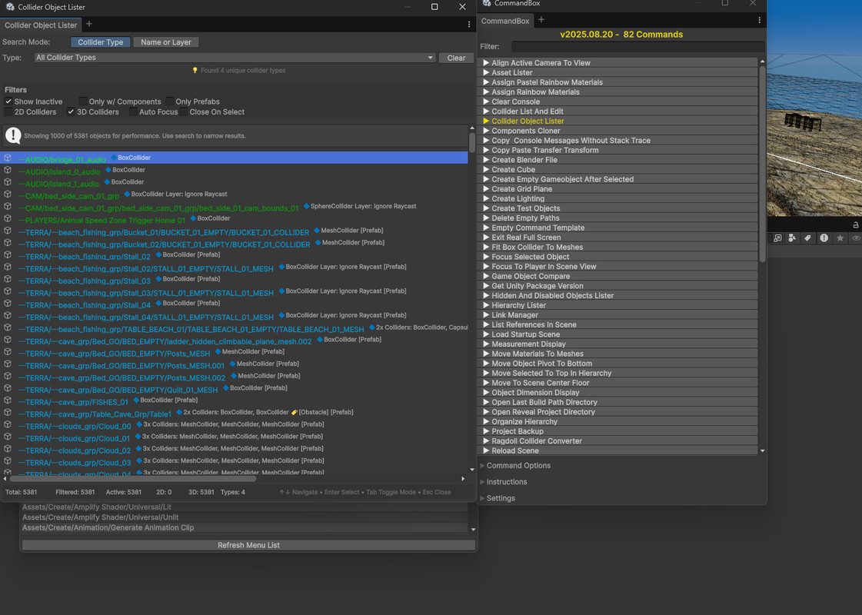The image size is (862, 615).
Task: Click the three-dot menu in Collider Object Lister
Action: tap(469, 25)
